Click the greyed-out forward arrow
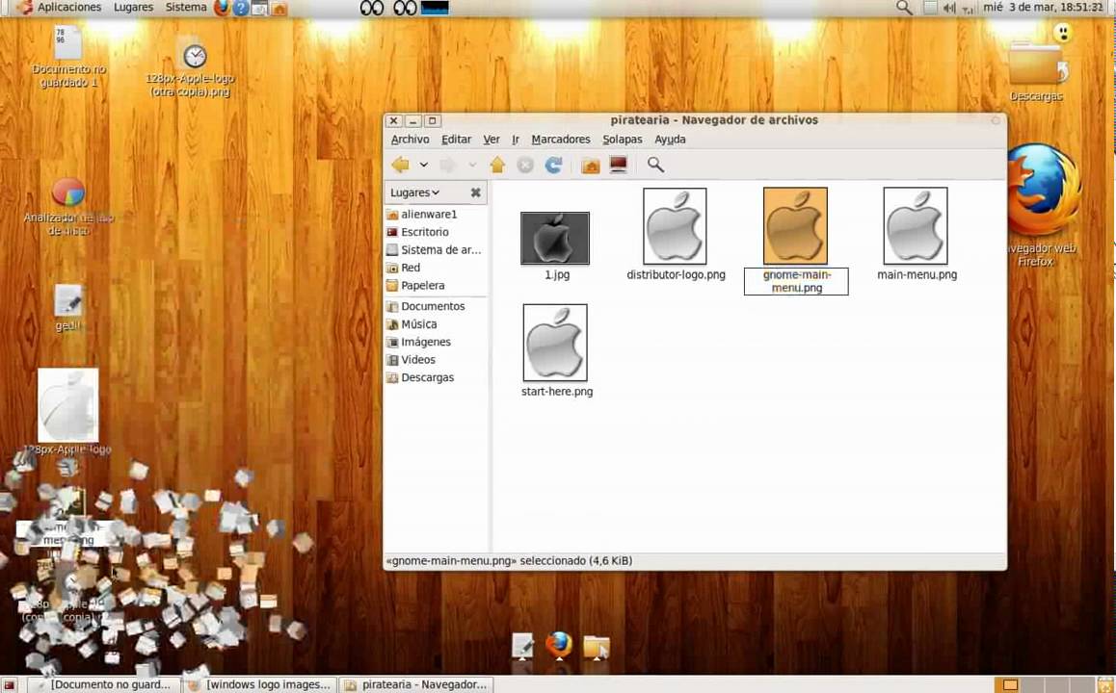This screenshot has width=1116, height=693. coord(447,165)
